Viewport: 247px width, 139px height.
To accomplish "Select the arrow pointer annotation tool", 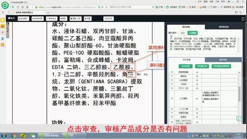I will [x=8, y=24].
